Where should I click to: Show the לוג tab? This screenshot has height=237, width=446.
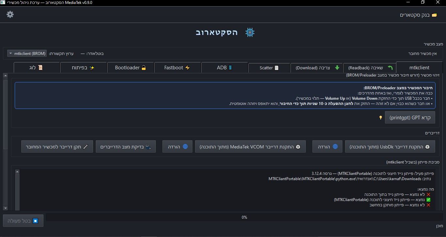coord(37,67)
